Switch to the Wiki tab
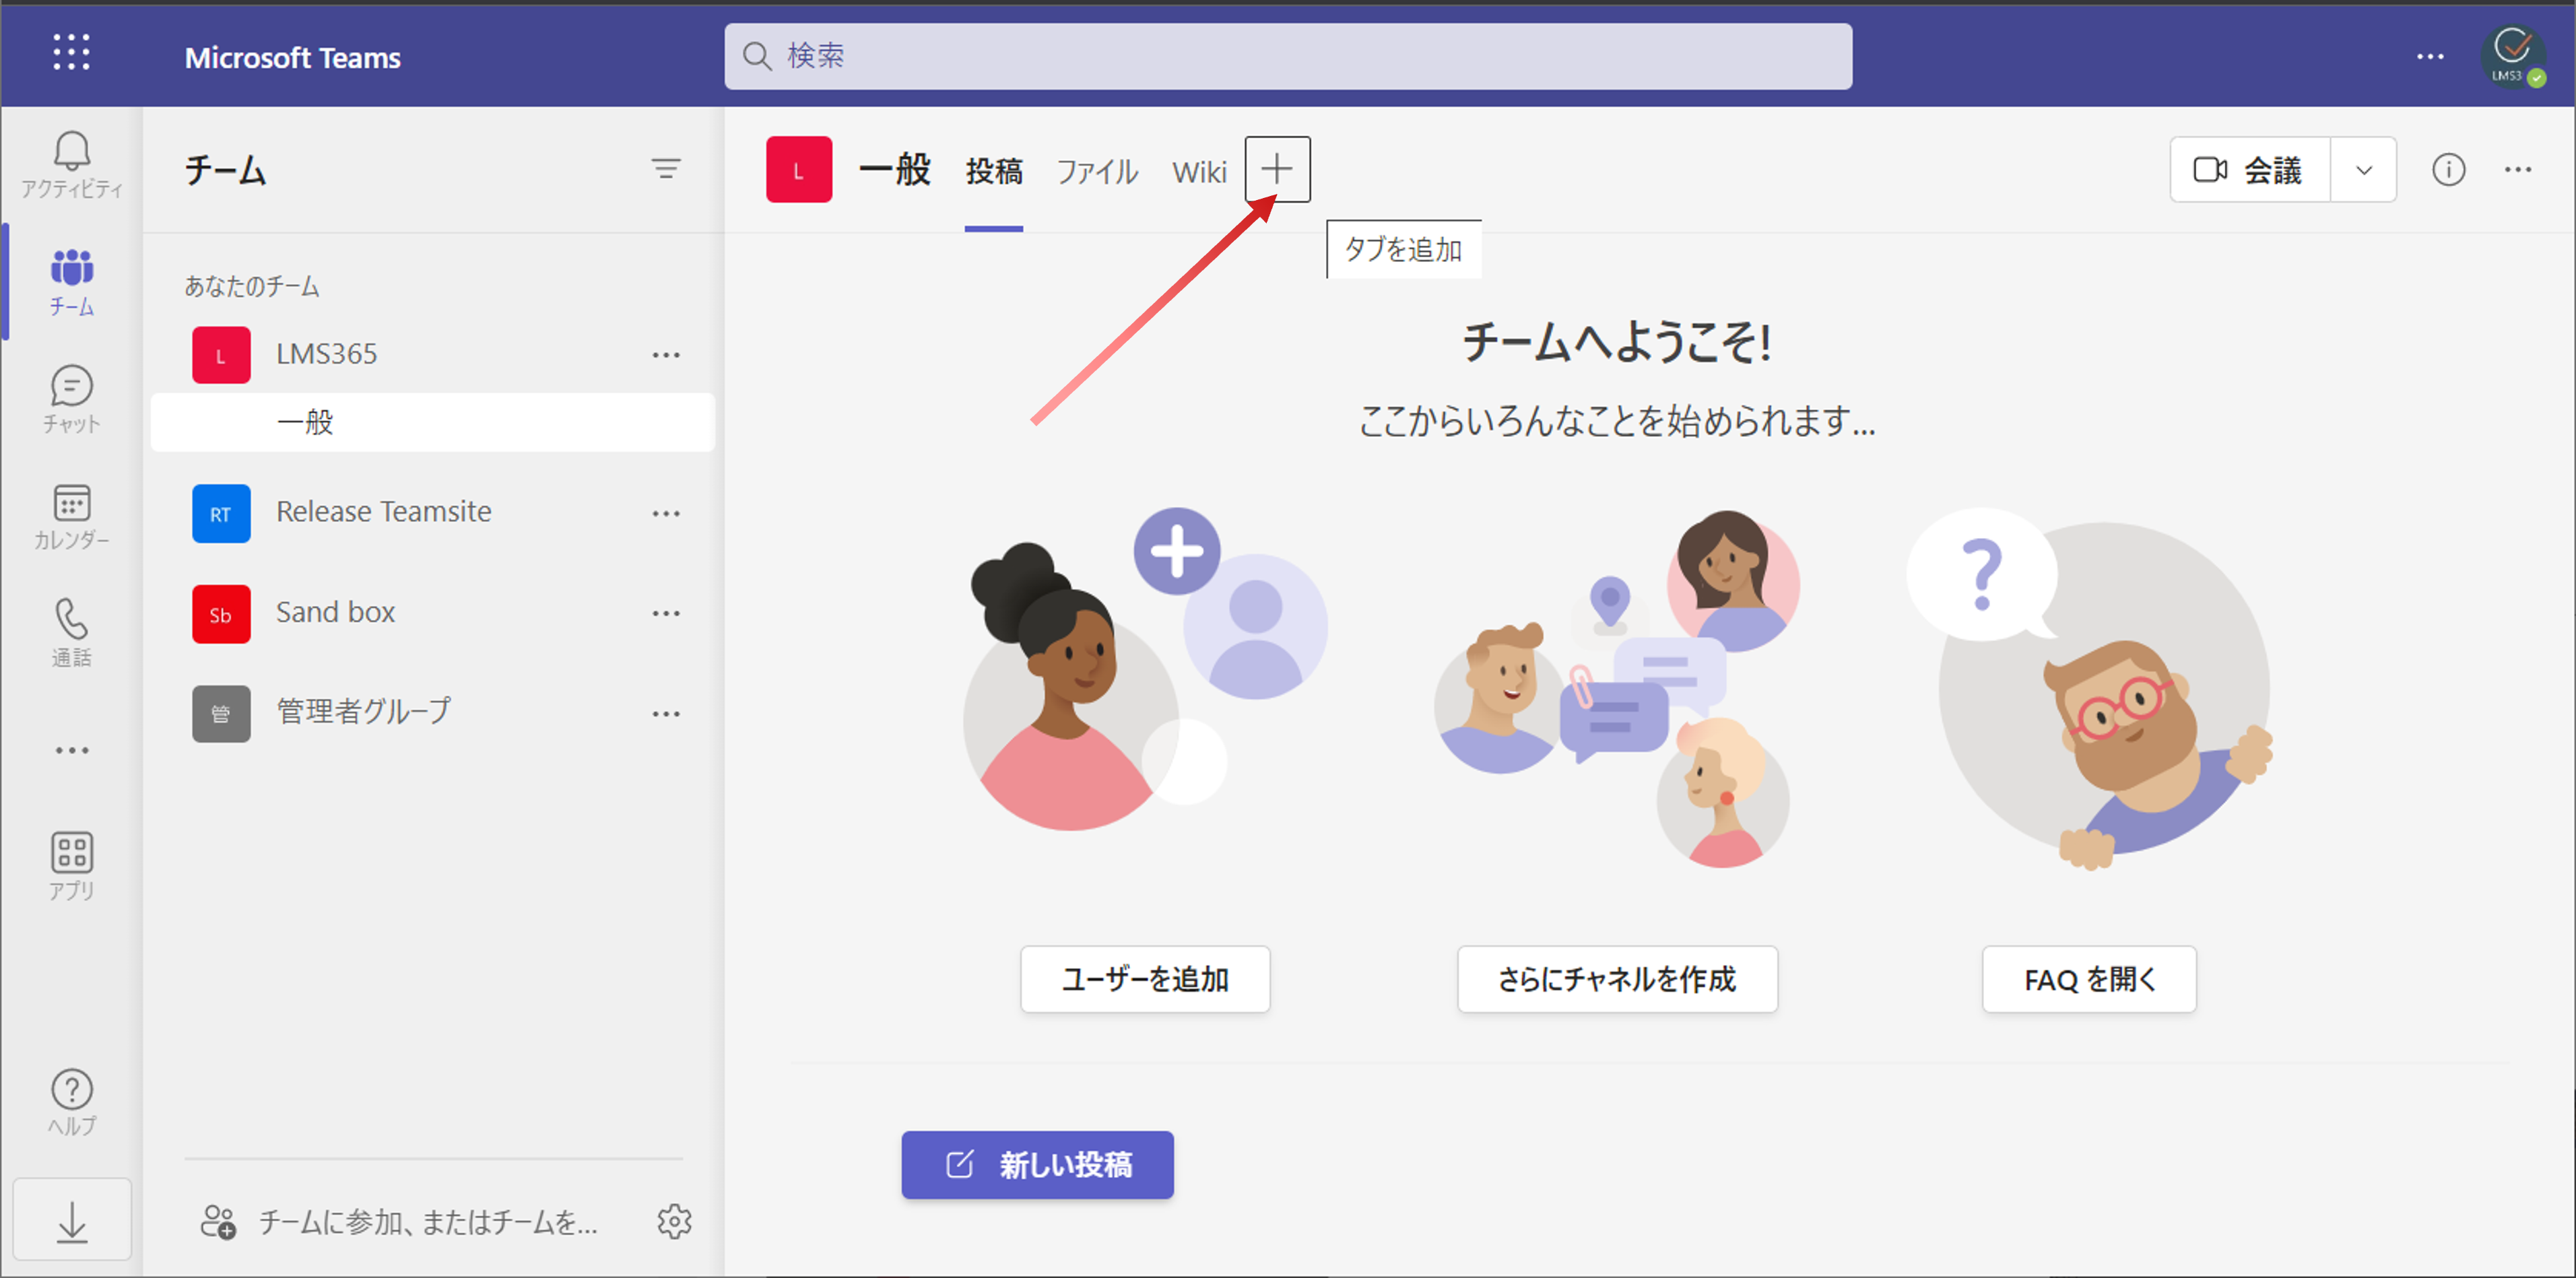This screenshot has width=2576, height=1278. pos(1199,171)
